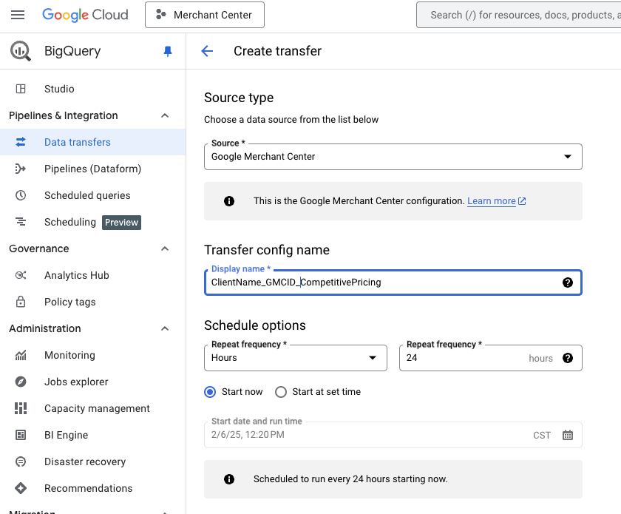Viewport: 621px width, 514px height.
Task: Collapse the Governance section
Action: (x=165, y=248)
